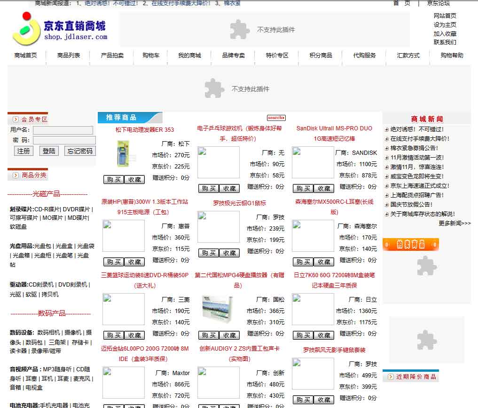Open 购物车 in the navigation bar
Screen dimensions: 478x408
[151, 56]
